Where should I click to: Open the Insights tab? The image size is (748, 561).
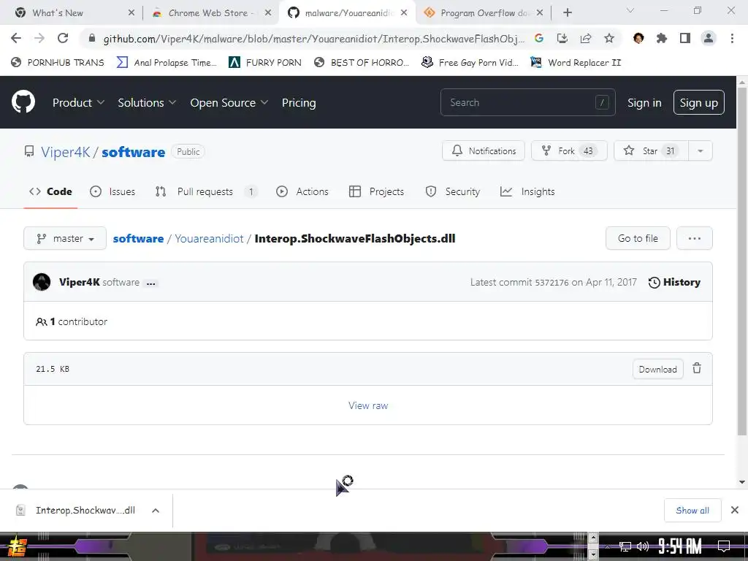point(527,191)
